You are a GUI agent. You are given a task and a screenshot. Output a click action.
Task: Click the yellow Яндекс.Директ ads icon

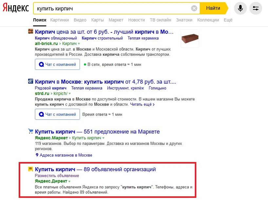(30, 169)
